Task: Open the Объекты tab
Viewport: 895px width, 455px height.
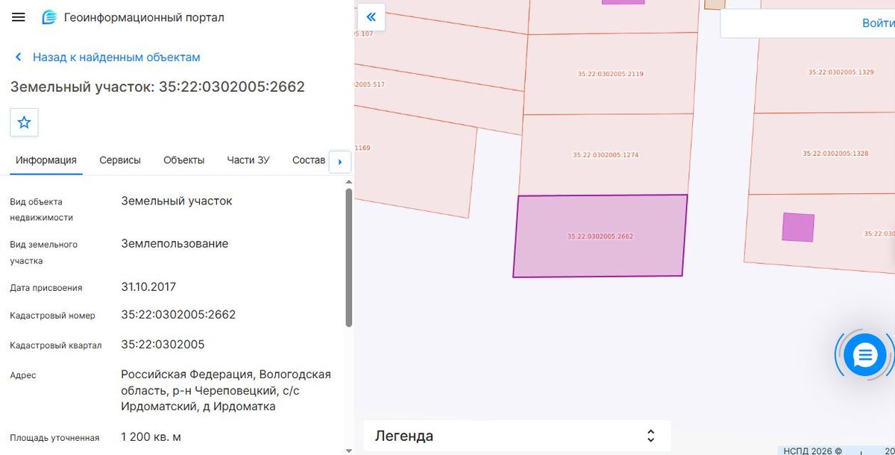Action: point(184,160)
